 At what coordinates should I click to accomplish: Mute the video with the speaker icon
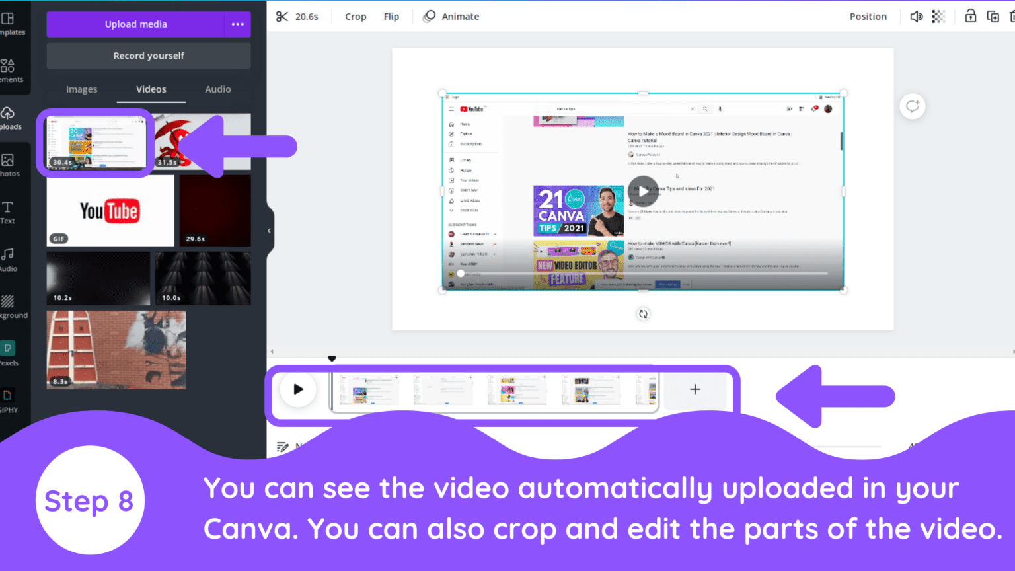pyautogui.click(x=917, y=17)
